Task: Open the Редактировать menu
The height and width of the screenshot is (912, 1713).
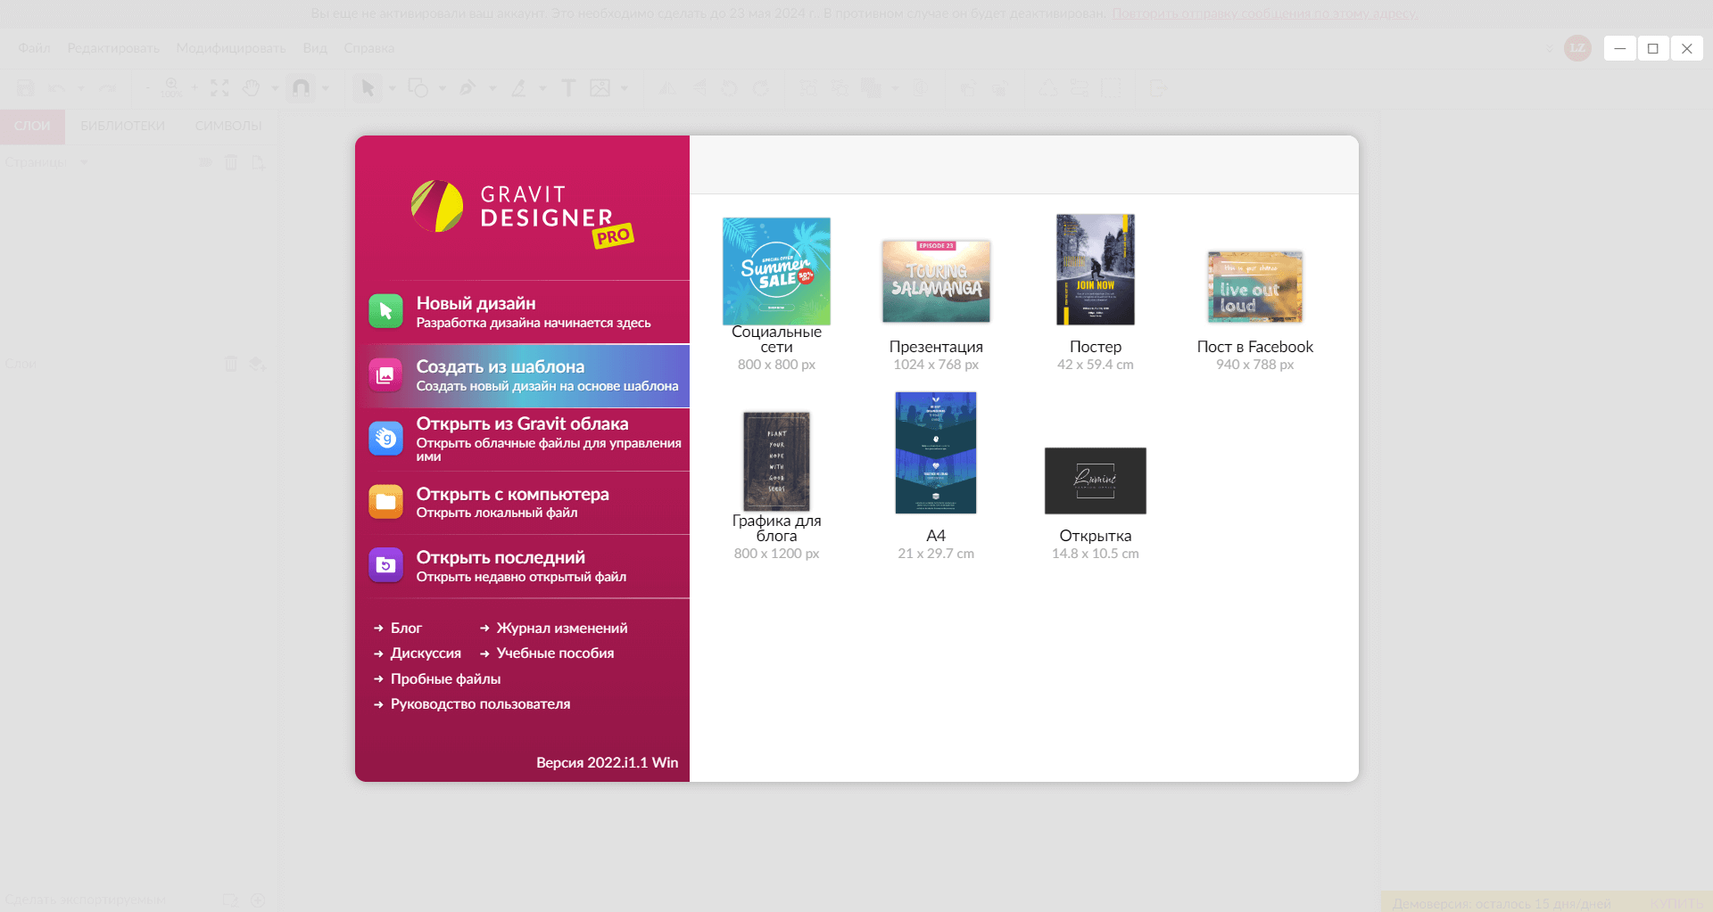Action: click(x=113, y=48)
